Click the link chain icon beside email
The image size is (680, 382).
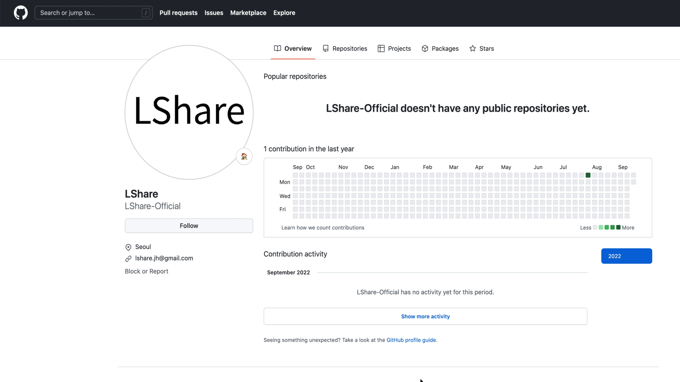(x=128, y=259)
